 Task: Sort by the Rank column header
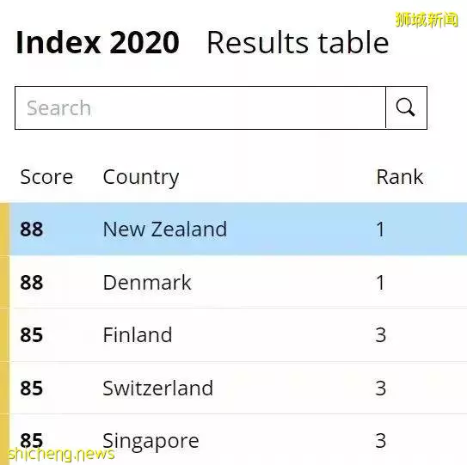click(400, 177)
